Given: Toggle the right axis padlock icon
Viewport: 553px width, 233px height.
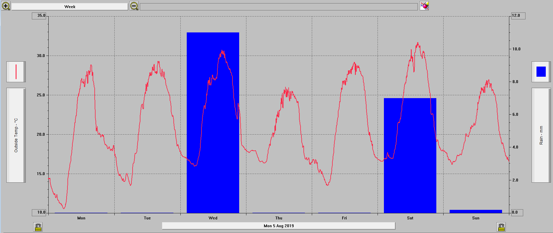Looking at the screenshot, I should click(x=501, y=227).
